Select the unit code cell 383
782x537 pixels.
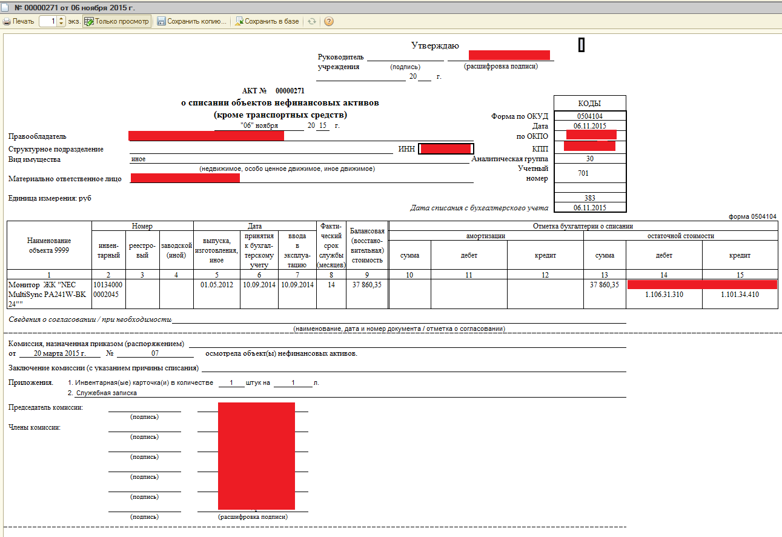coord(589,198)
